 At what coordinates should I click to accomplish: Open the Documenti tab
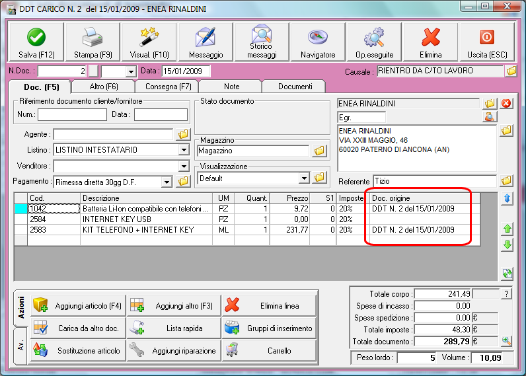pos(295,87)
